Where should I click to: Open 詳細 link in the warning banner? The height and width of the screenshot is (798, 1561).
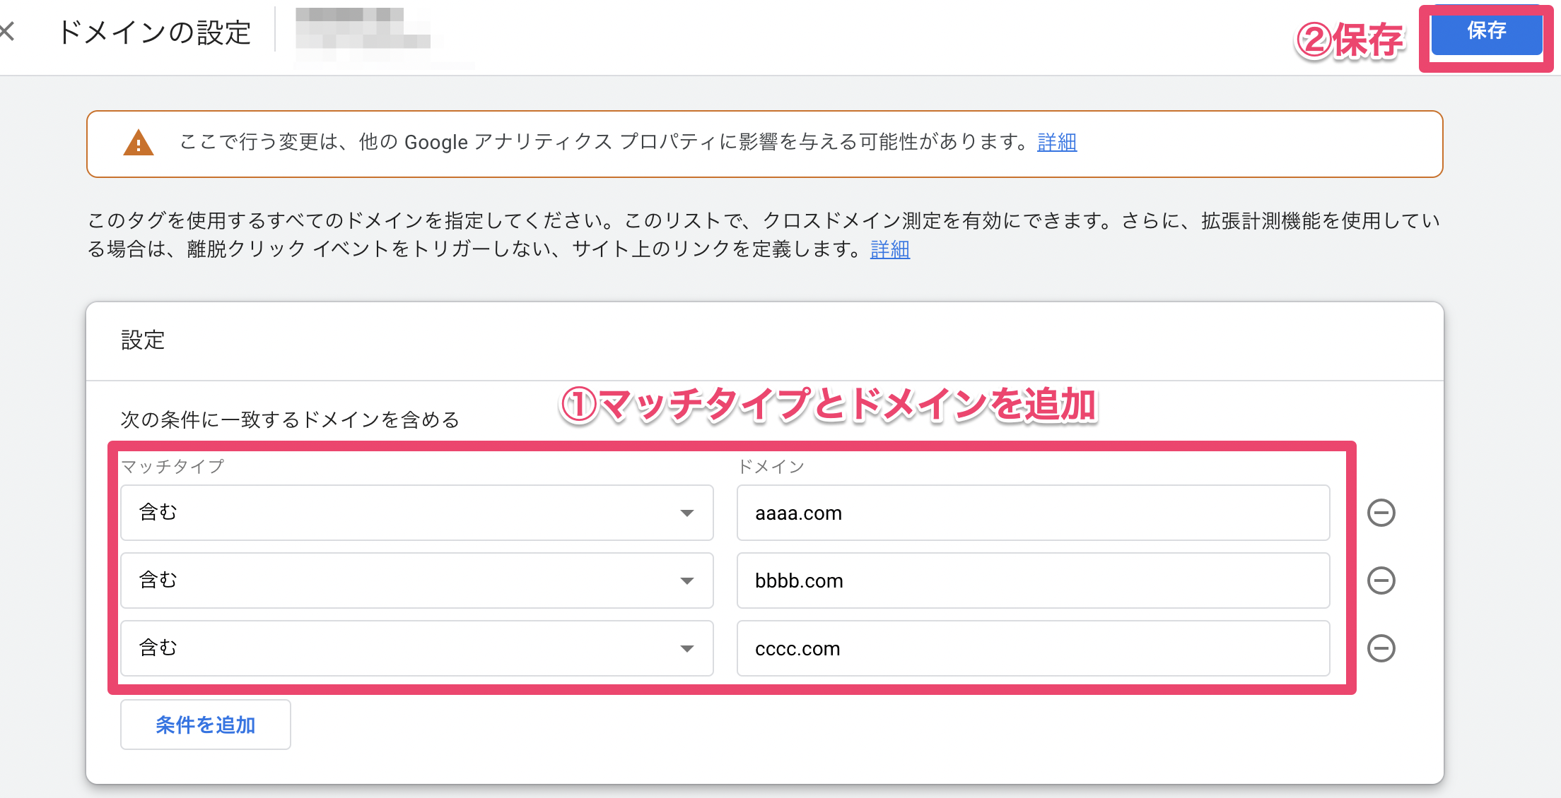pos(1056,142)
